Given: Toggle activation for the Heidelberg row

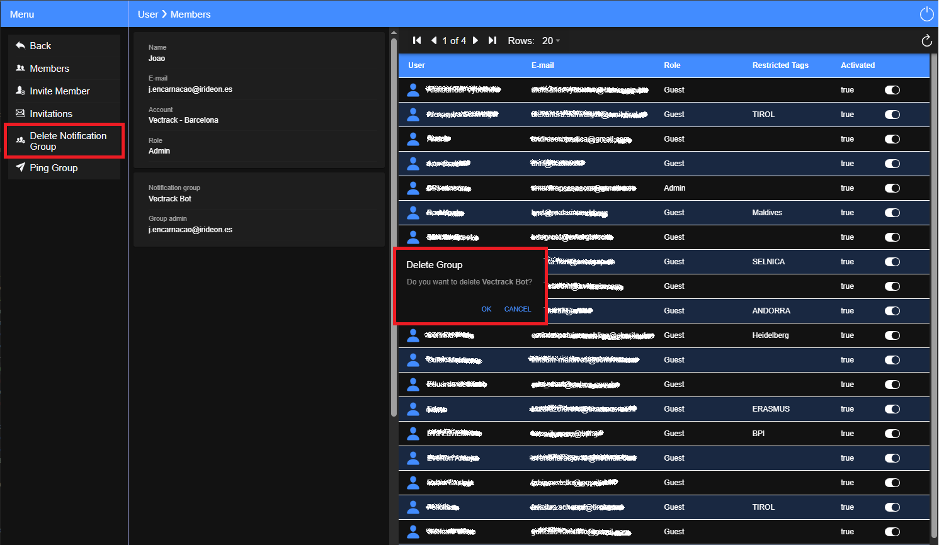Looking at the screenshot, I should coord(892,335).
